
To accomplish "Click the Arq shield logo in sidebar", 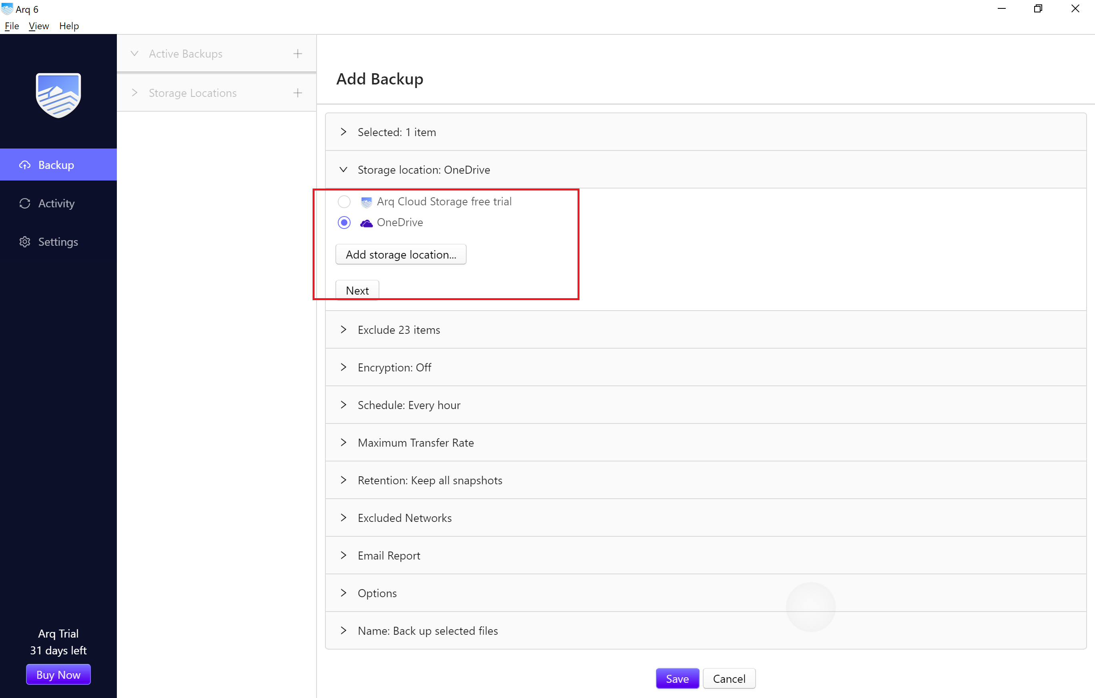I will click(x=58, y=95).
